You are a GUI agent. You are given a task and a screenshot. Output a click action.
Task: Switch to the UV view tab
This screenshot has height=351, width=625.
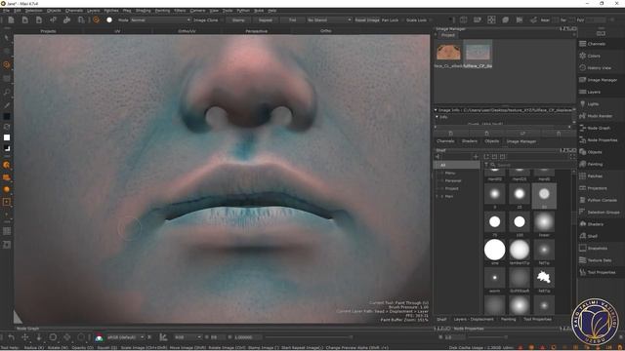tap(117, 30)
